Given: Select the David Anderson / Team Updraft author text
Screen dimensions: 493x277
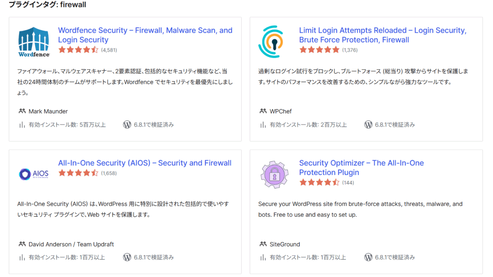Looking at the screenshot, I should [x=71, y=244].
